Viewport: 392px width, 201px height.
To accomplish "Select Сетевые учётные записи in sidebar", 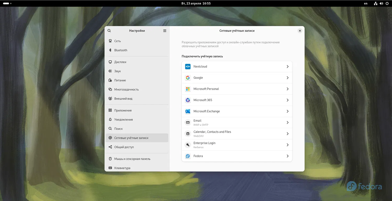I will point(137,138).
